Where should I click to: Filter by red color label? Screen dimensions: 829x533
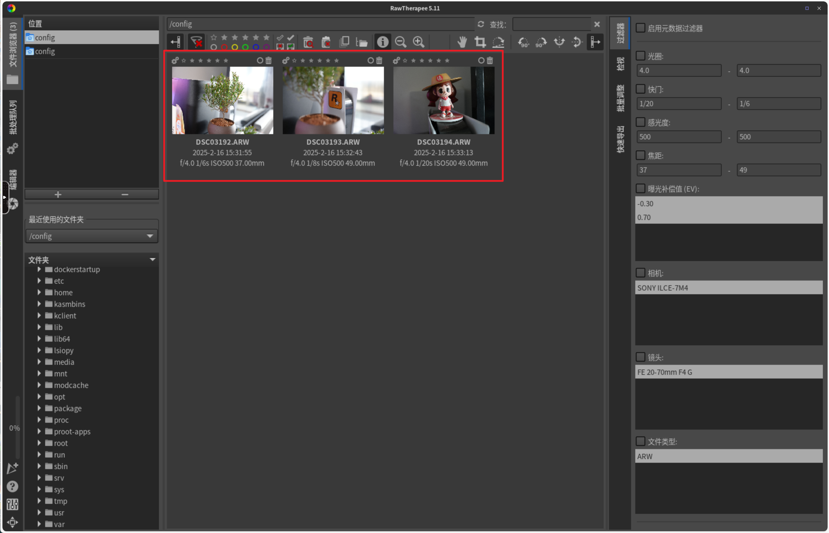(224, 47)
